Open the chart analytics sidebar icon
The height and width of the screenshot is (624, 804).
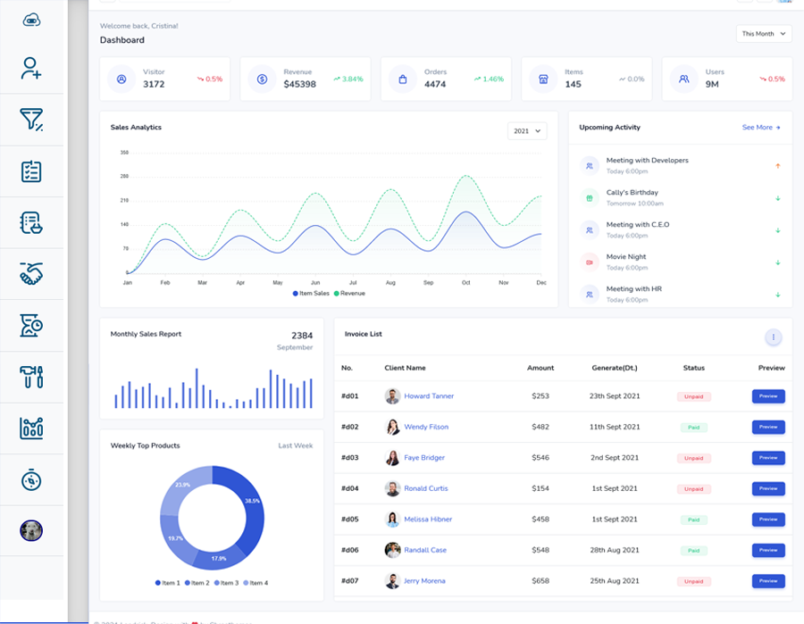(31, 428)
